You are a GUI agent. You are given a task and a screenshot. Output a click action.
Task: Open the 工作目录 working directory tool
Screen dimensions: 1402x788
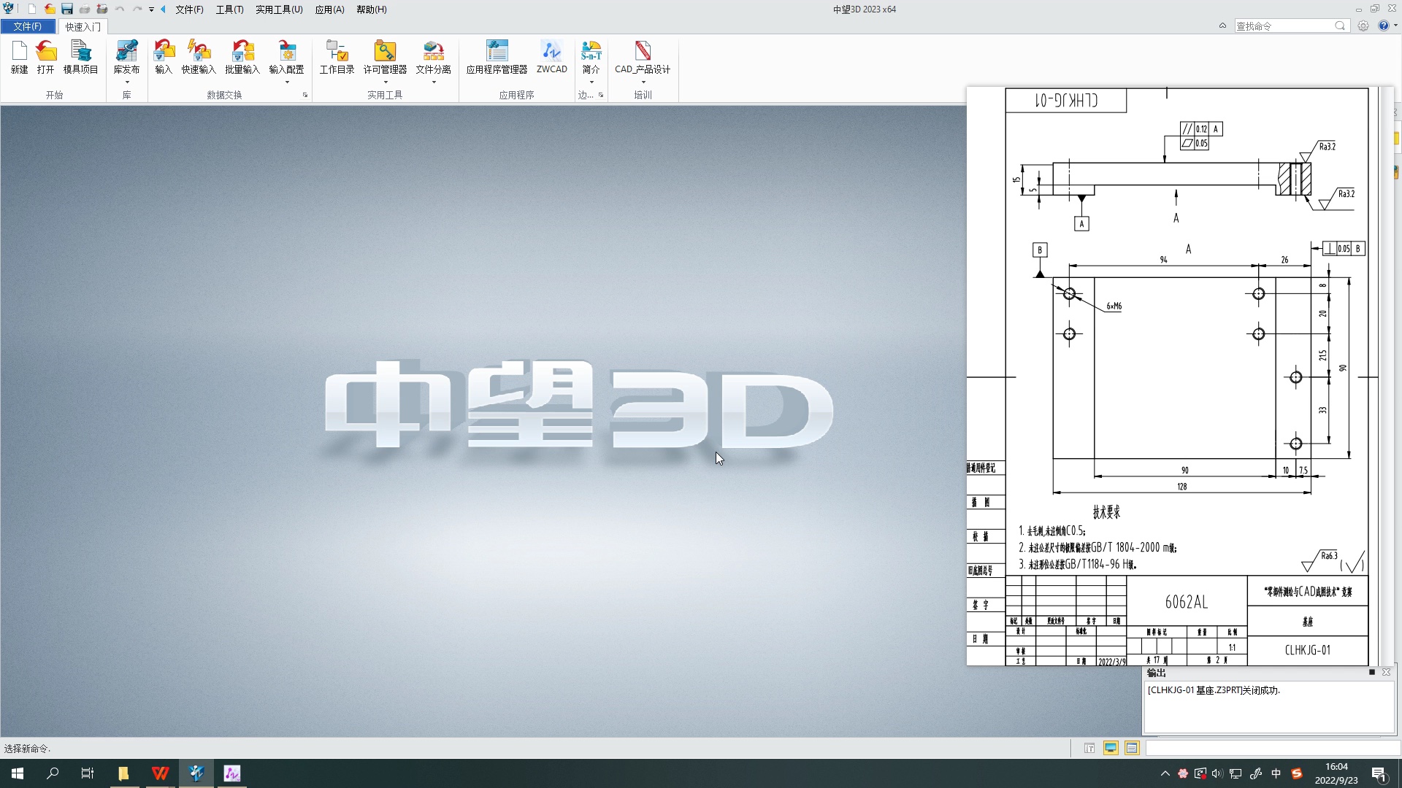[x=337, y=58]
